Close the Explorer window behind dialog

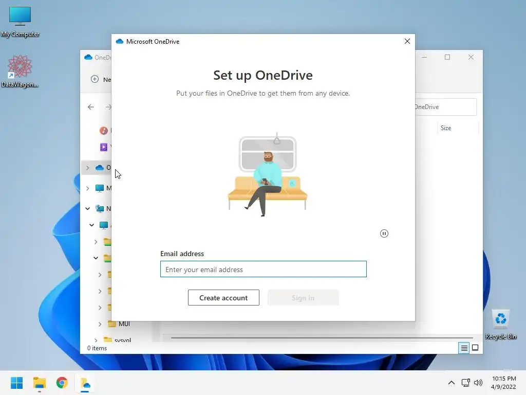point(471,58)
